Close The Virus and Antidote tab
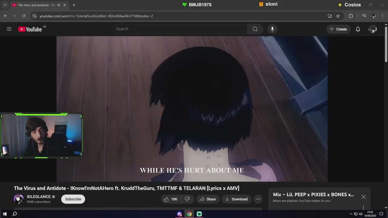 (65, 5)
